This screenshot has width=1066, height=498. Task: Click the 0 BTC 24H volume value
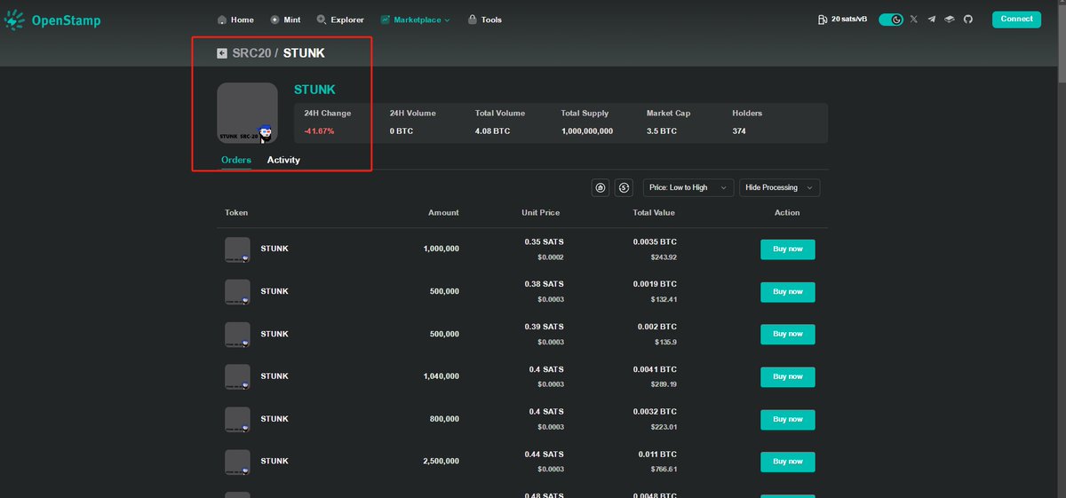click(402, 131)
